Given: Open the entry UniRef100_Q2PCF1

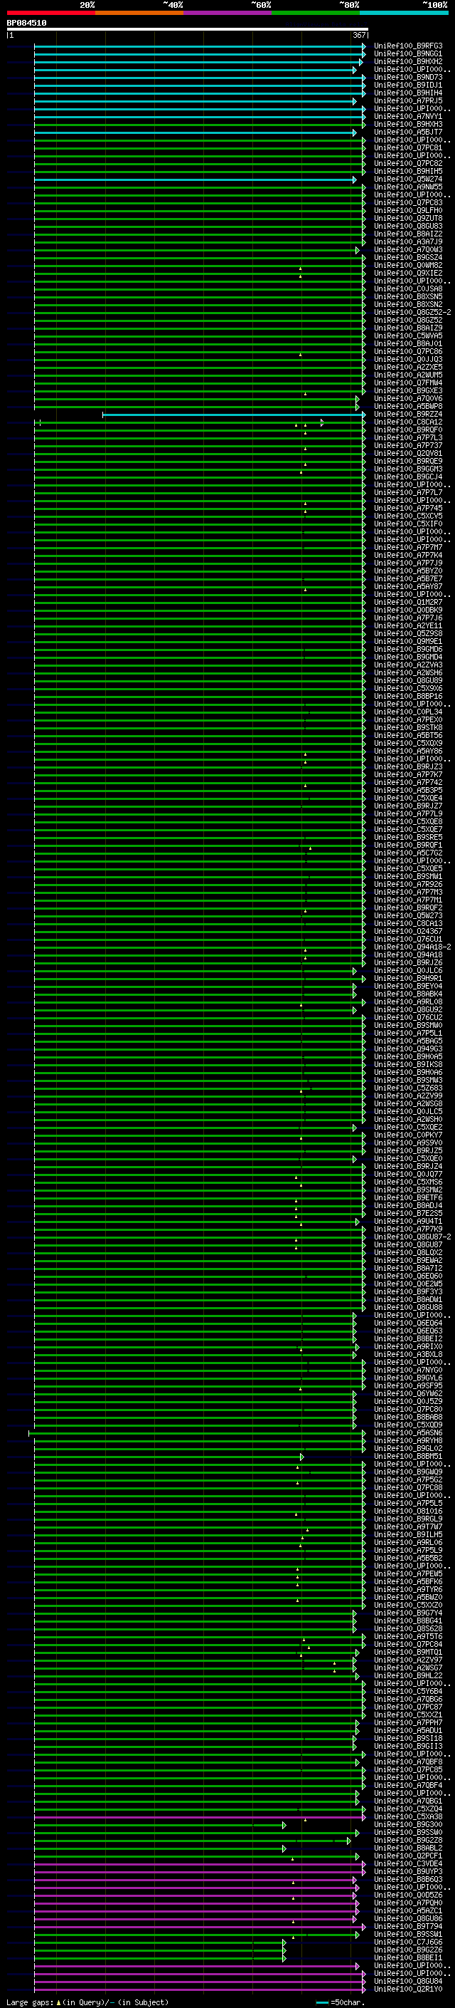Looking at the screenshot, I should tap(408, 1856).
